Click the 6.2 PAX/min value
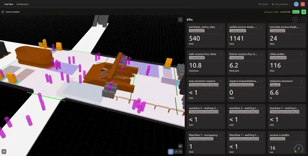The width and height of the screenshot is (308, 156). [234, 65]
